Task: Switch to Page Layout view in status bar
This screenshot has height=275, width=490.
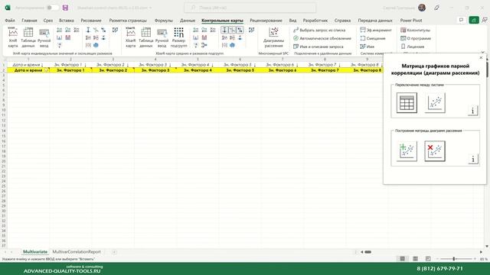Action: click(x=415, y=259)
